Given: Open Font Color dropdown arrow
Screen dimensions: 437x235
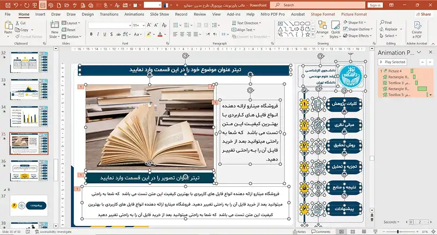Looking at the screenshot, I should [165, 34].
